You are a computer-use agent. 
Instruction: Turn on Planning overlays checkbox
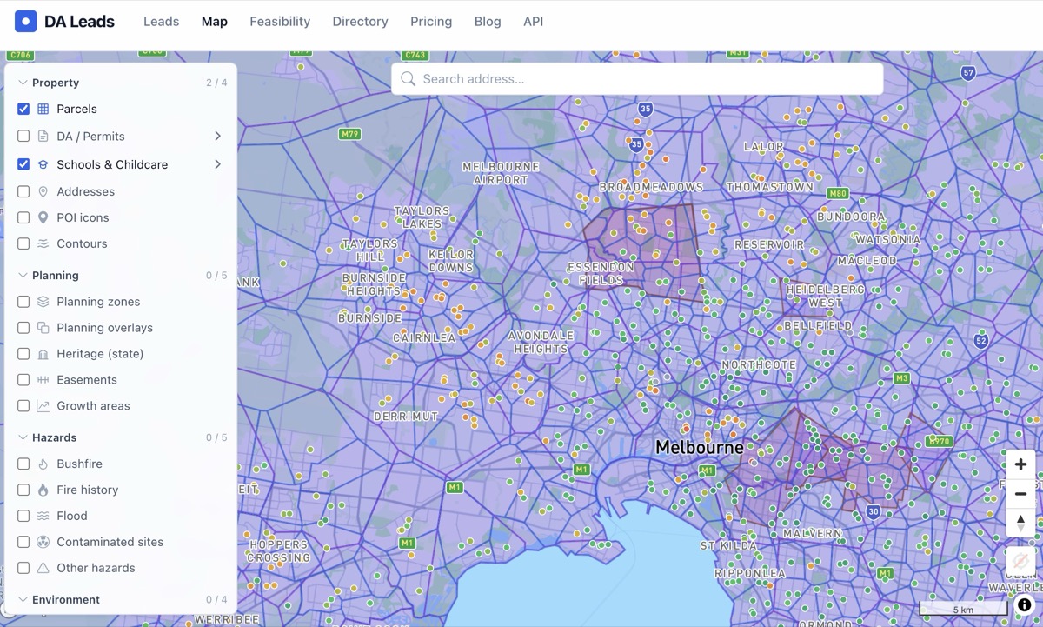[x=23, y=328]
